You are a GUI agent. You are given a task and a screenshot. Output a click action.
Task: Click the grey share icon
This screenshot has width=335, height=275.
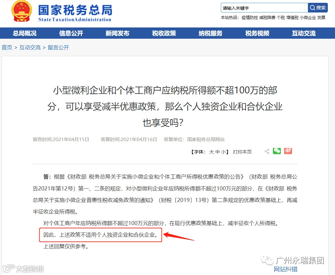coord(267,151)
